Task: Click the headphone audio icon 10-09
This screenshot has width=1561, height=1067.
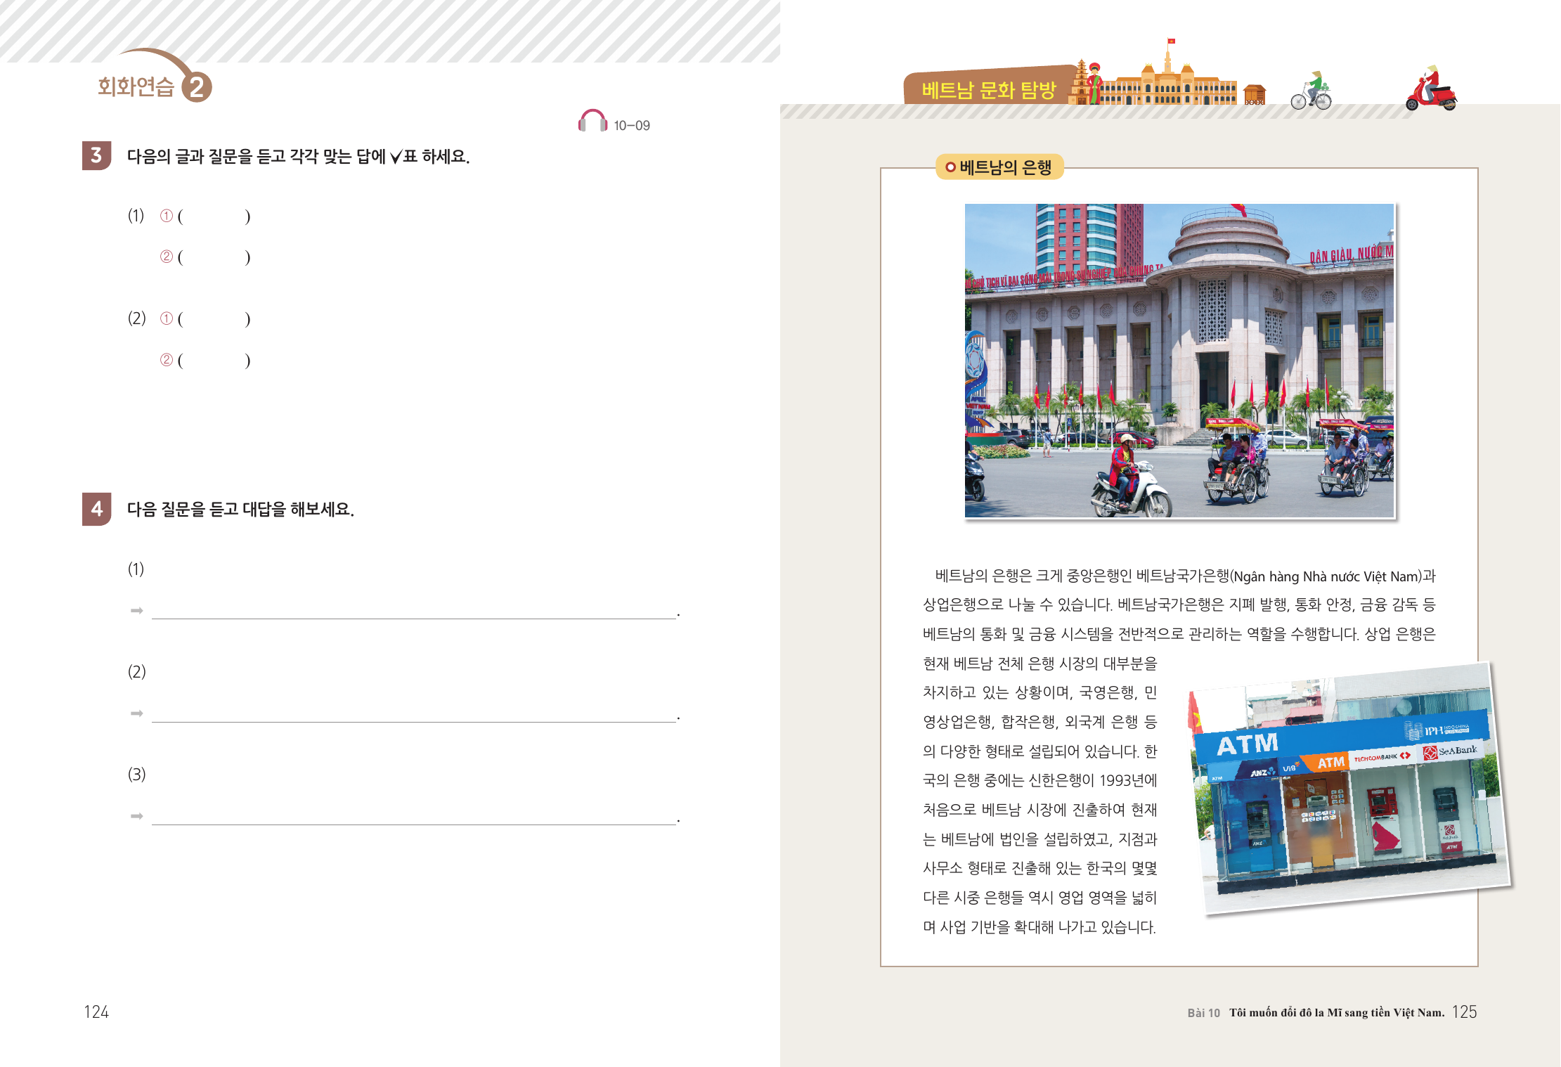Action: coord(592,122)
